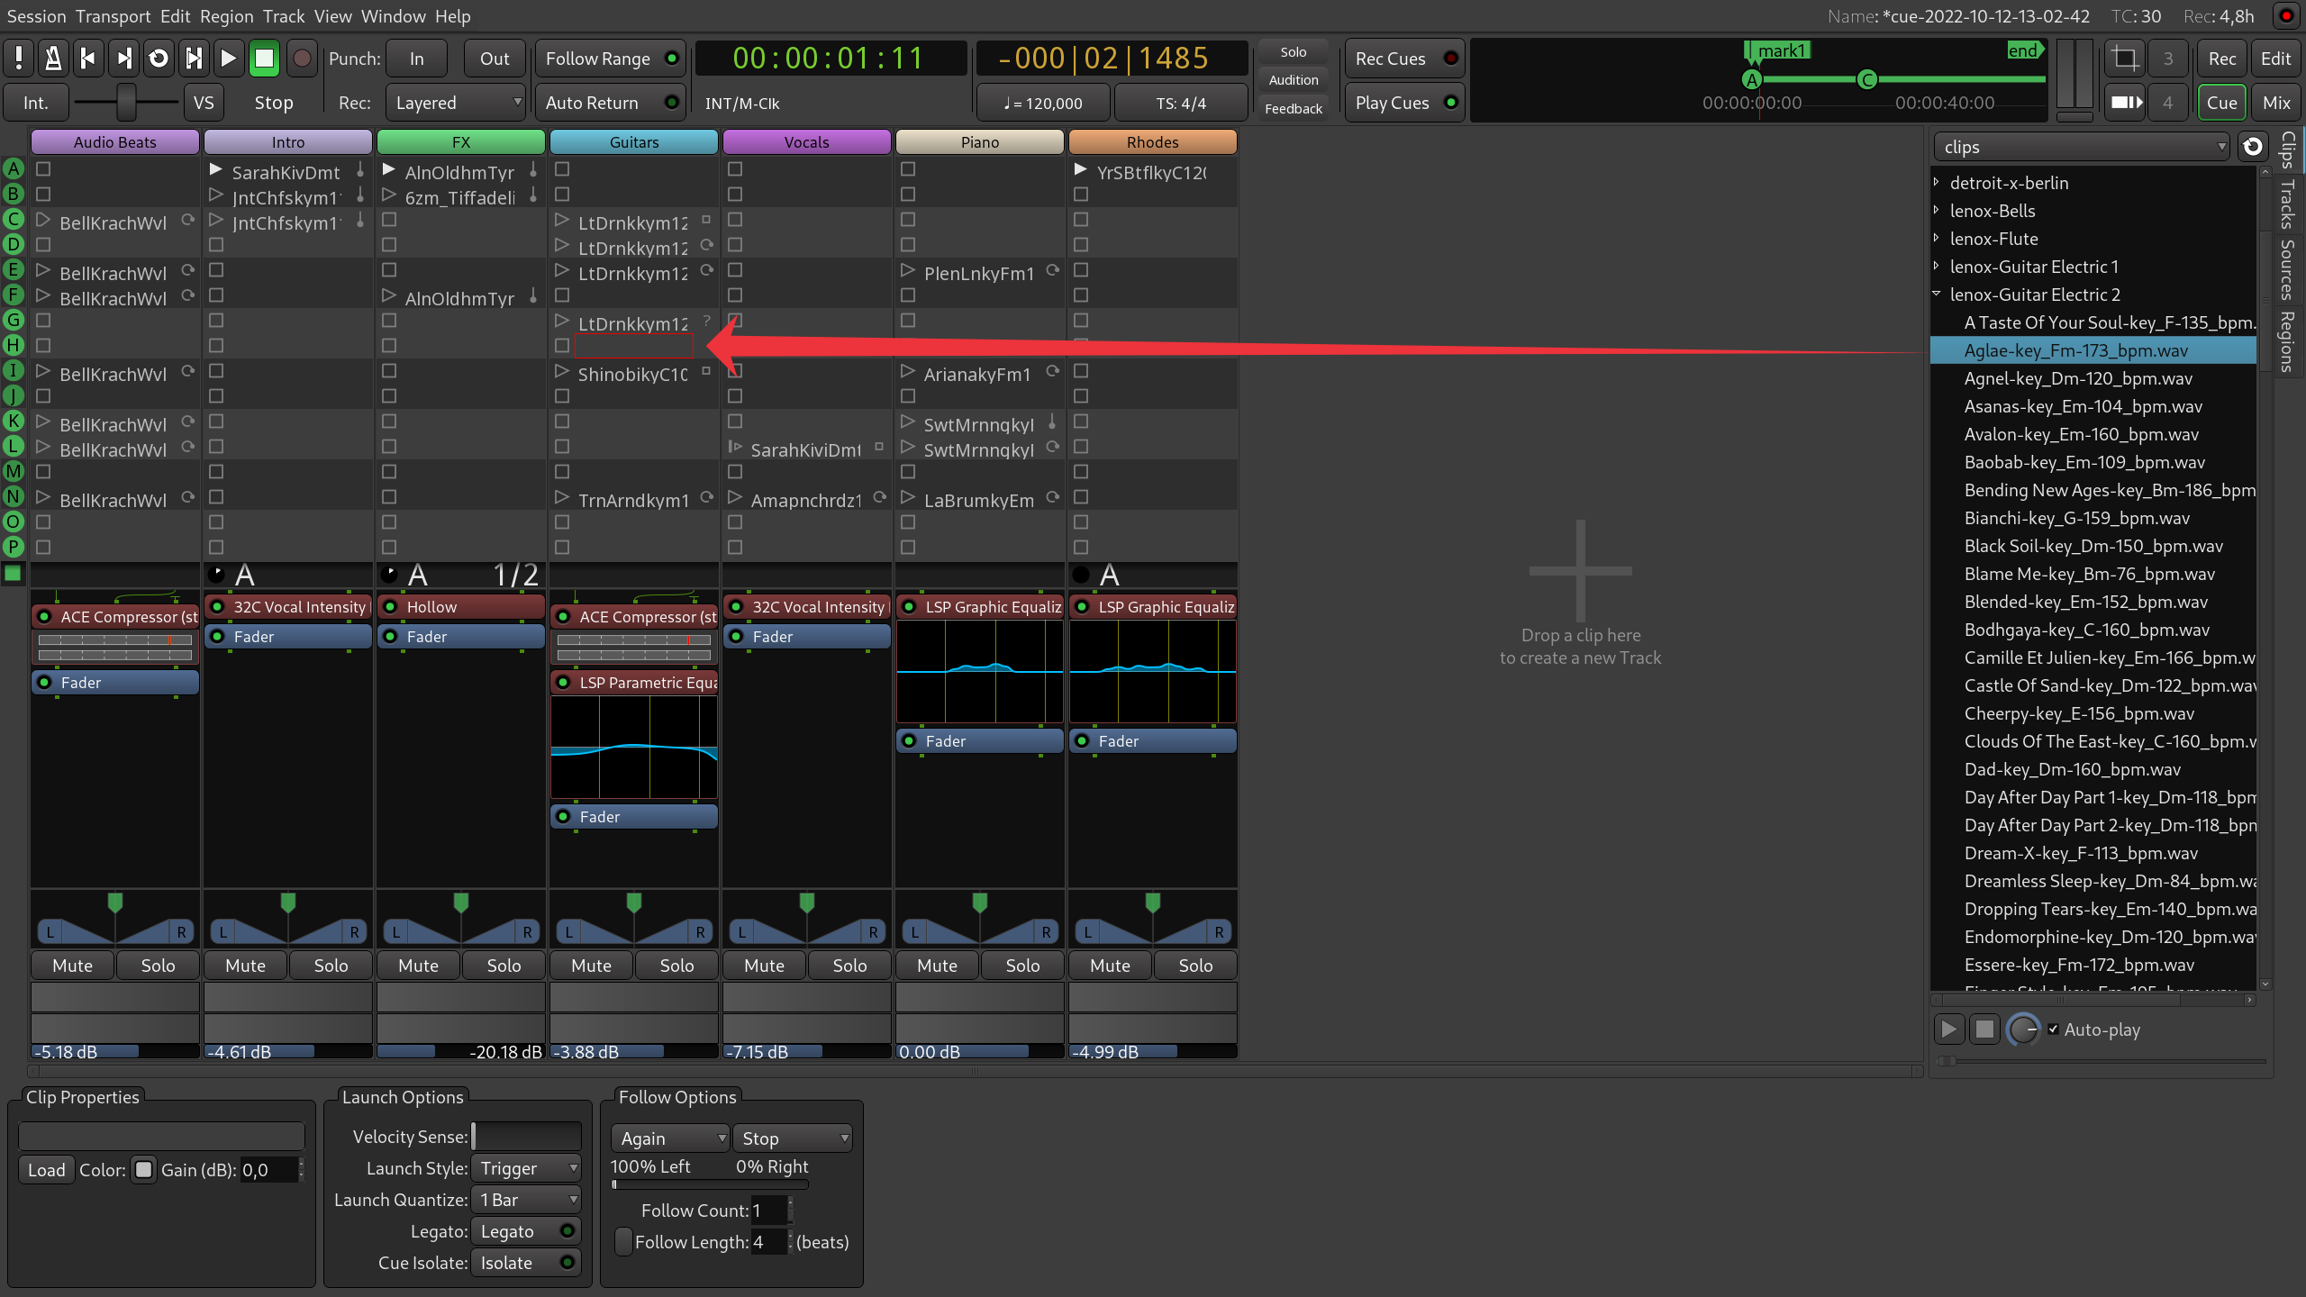Enable the Follow Length checkbox
Viewport: 2306px width, 1297px height.
tap(623, 1242)
